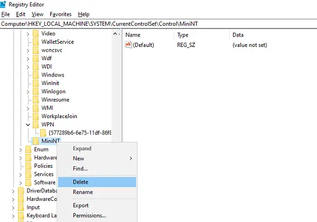Expand the Wdf key

28,59
